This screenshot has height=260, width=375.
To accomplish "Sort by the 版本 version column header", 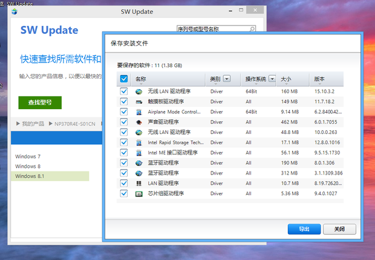I will [x=327, y=79].
